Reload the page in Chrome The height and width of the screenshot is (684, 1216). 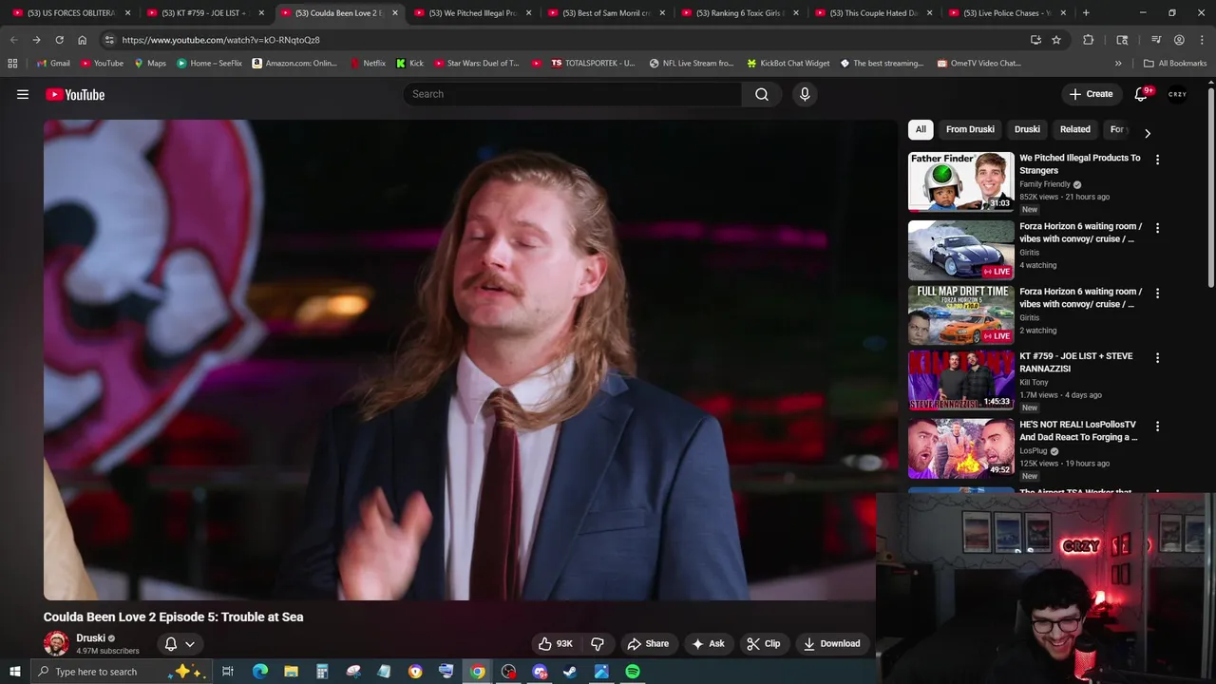click(x=59, y=40)
